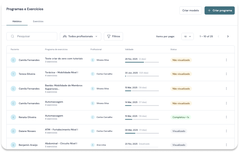Image resolution: width=239 pixels, height=152 pixels.
Task: Open three-dot menu for Benjamin Araújo row
Action: 226,145
